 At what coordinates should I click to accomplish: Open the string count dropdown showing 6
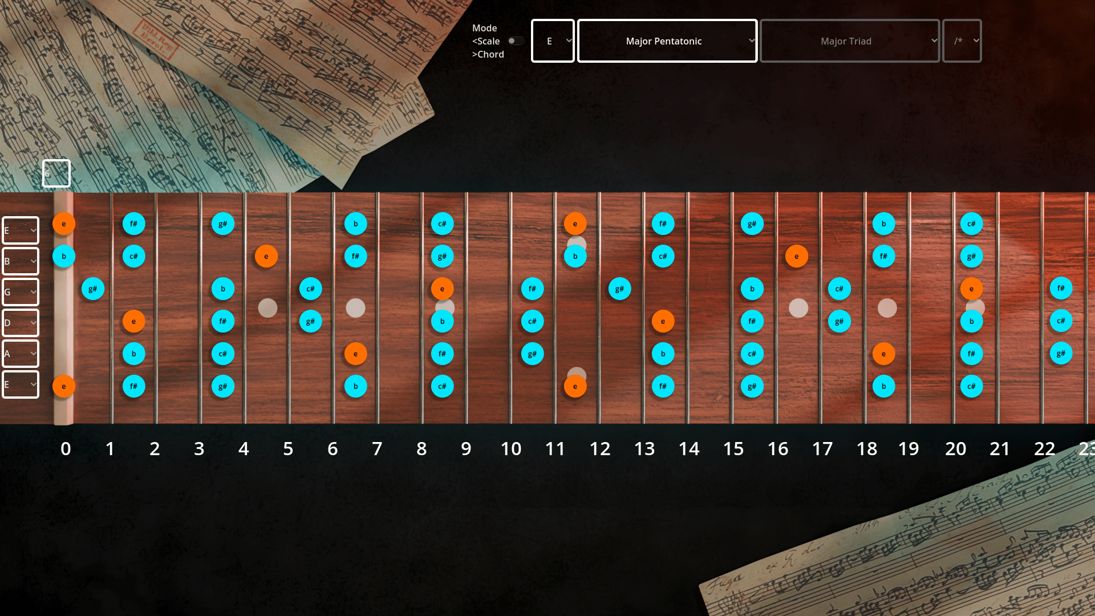[56, 173]
